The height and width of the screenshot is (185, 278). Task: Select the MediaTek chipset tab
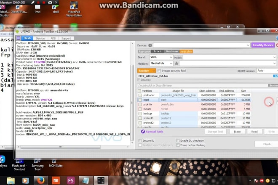(x=186, y=52)
